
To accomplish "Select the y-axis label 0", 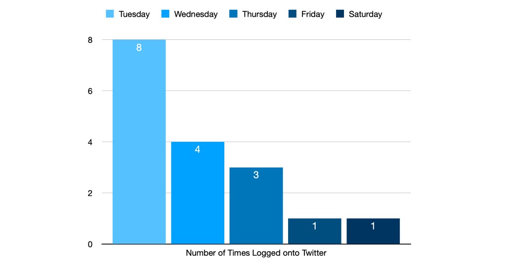I will [x=90, y=244].
